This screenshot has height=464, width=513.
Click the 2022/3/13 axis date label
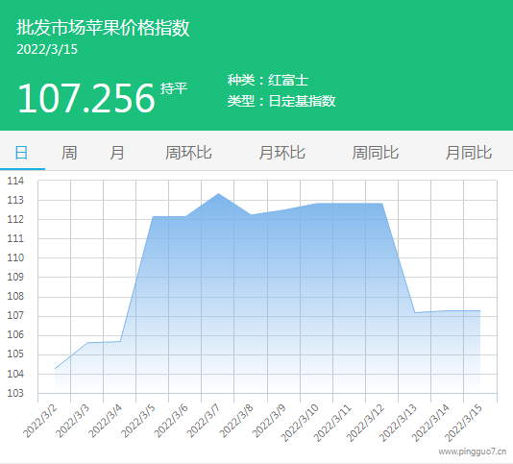tap(399, 423)
